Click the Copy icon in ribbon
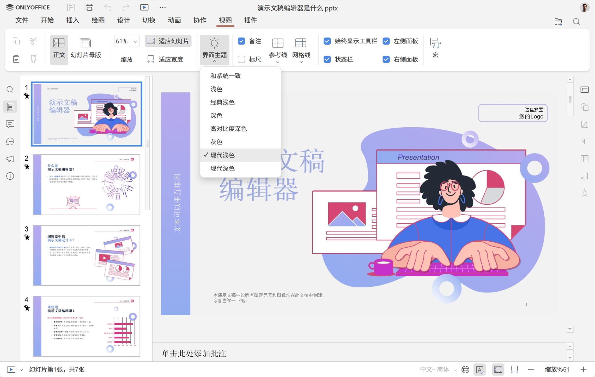 [16, 41]
